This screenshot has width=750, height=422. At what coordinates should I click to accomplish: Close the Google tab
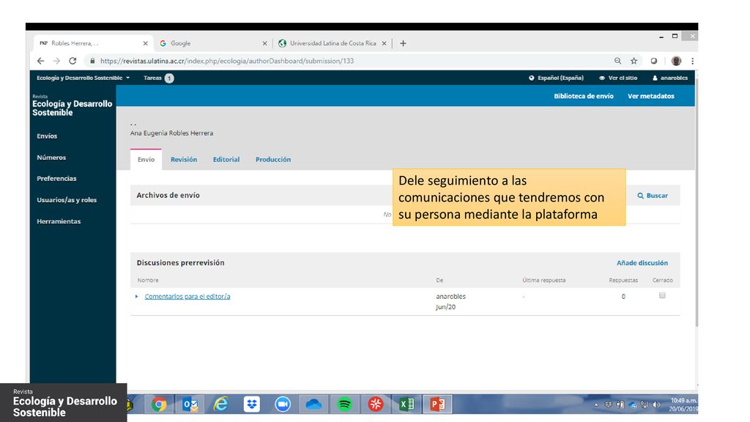pos(264,43)
